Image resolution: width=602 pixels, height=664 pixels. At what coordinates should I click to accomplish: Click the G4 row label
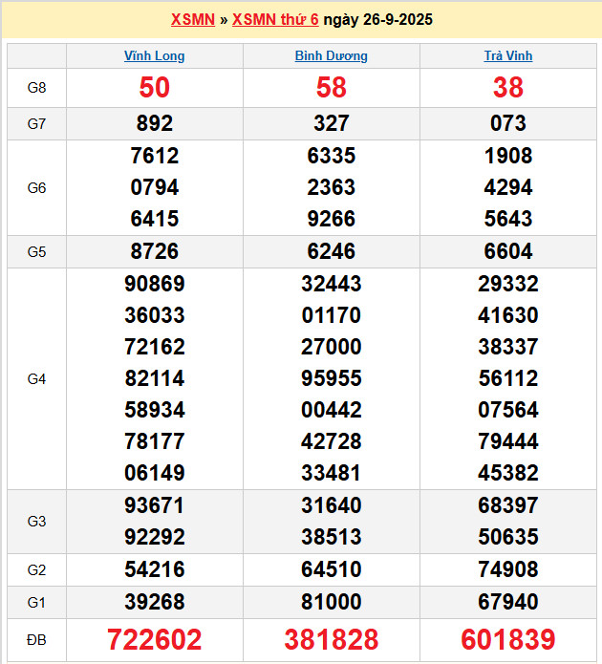tap(36, 379)
